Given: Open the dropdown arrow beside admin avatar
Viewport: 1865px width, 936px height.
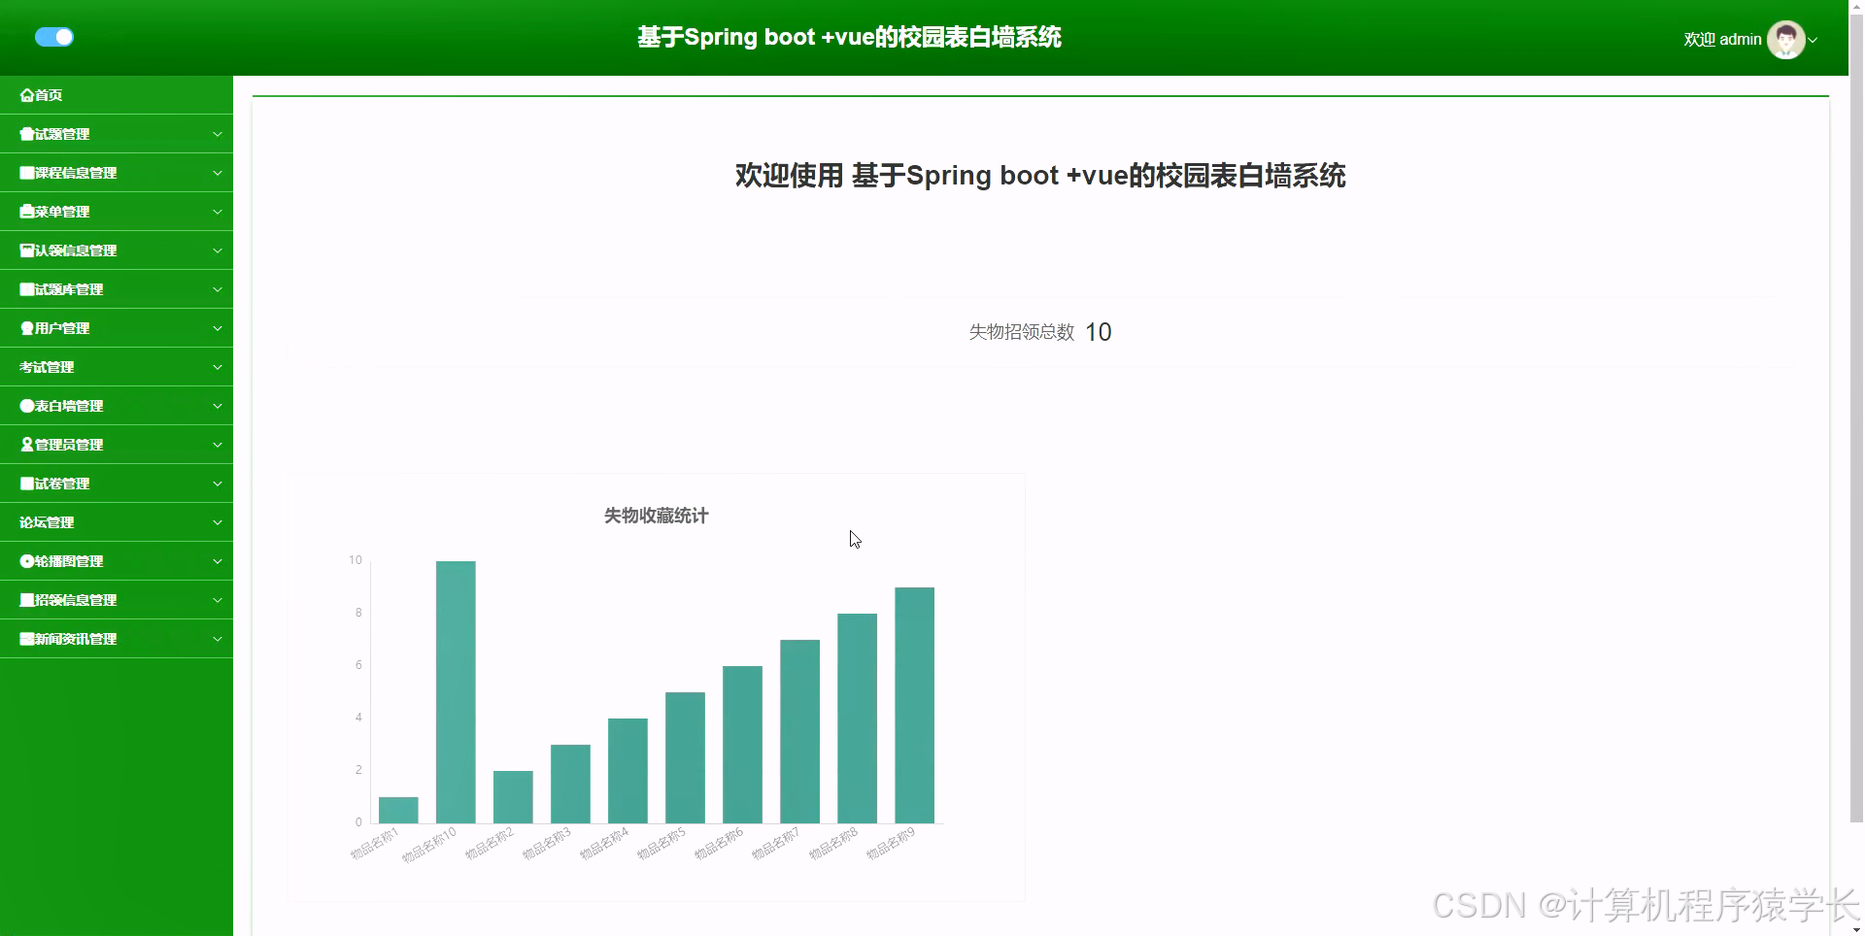Looking at the screenshot, I should coord(1813,40).
